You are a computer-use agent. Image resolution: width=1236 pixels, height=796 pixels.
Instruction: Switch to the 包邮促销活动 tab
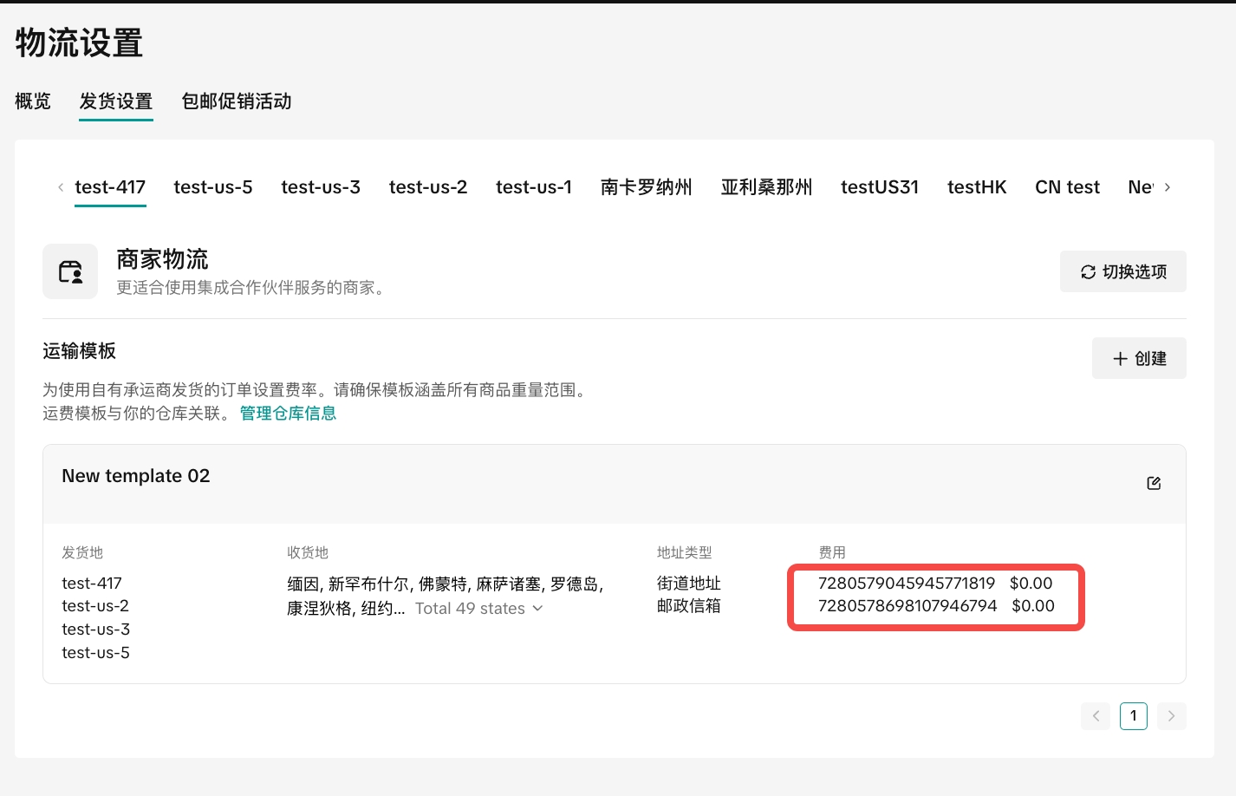pyautogui.click(x=236, y=101)
